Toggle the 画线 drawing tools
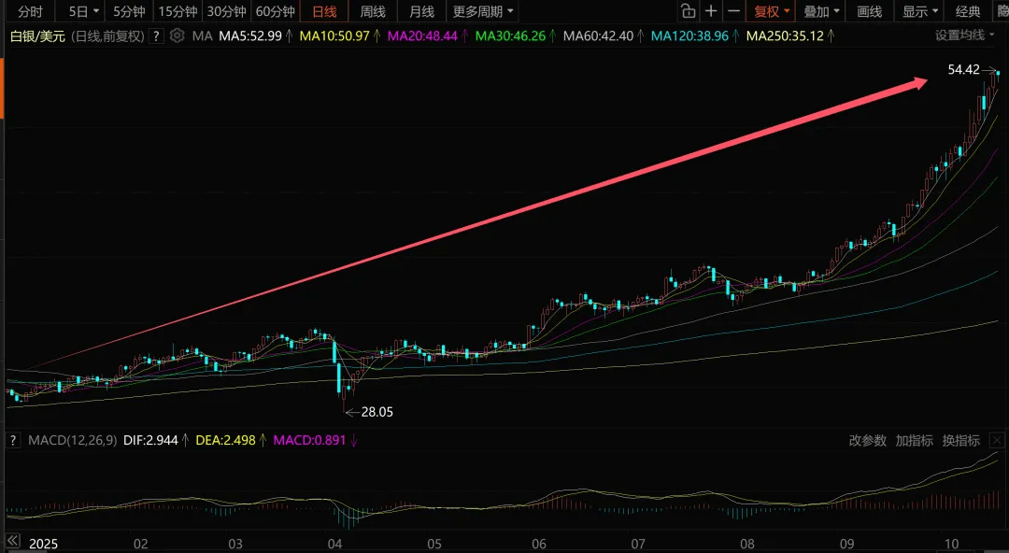 pos(870,11)
